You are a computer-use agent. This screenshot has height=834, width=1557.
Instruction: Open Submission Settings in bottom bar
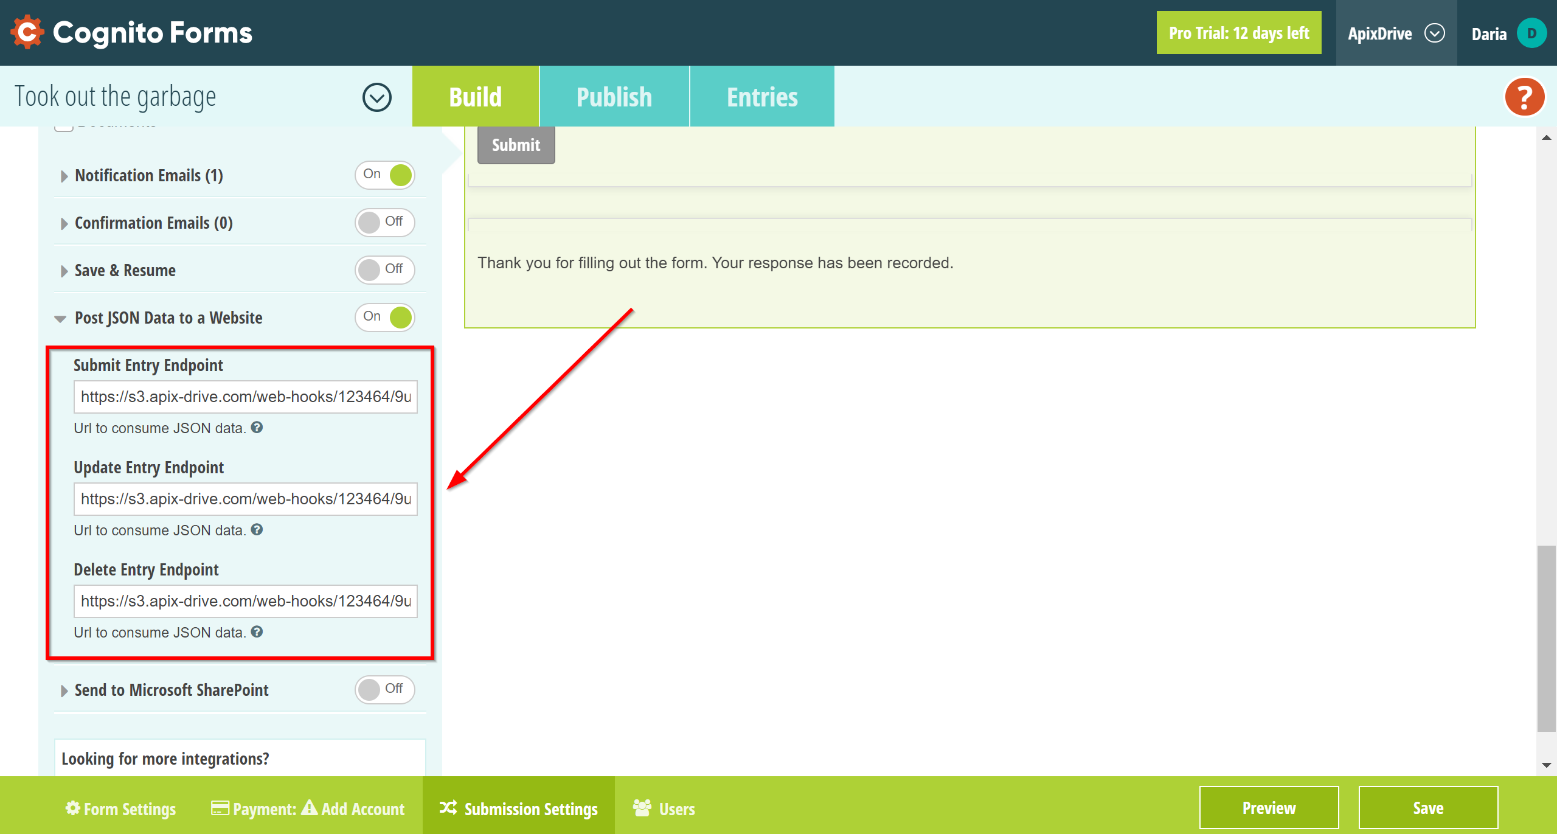click(519, 806)
